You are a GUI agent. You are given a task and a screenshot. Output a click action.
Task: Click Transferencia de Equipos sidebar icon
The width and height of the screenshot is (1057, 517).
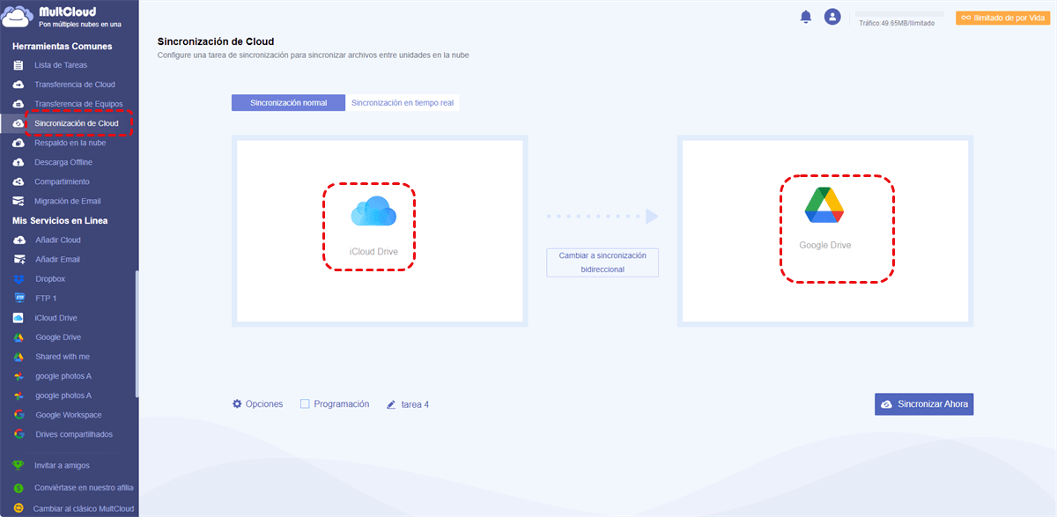click(18, 104)
